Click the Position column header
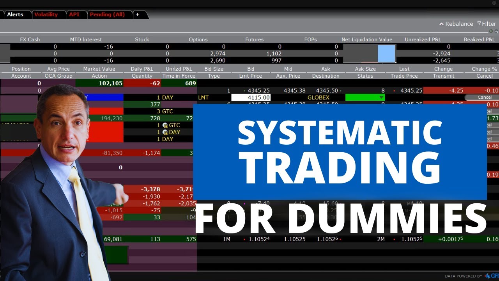 [21, 69]
